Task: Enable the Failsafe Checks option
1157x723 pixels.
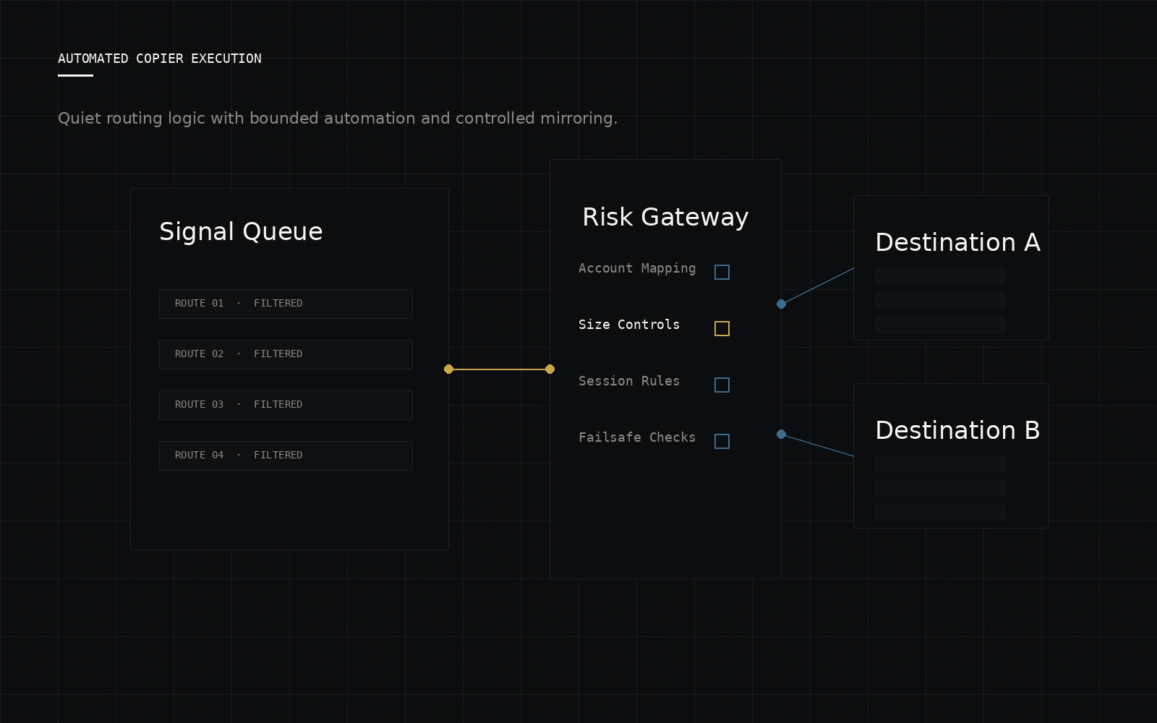Action: click(x=722, y=441)
